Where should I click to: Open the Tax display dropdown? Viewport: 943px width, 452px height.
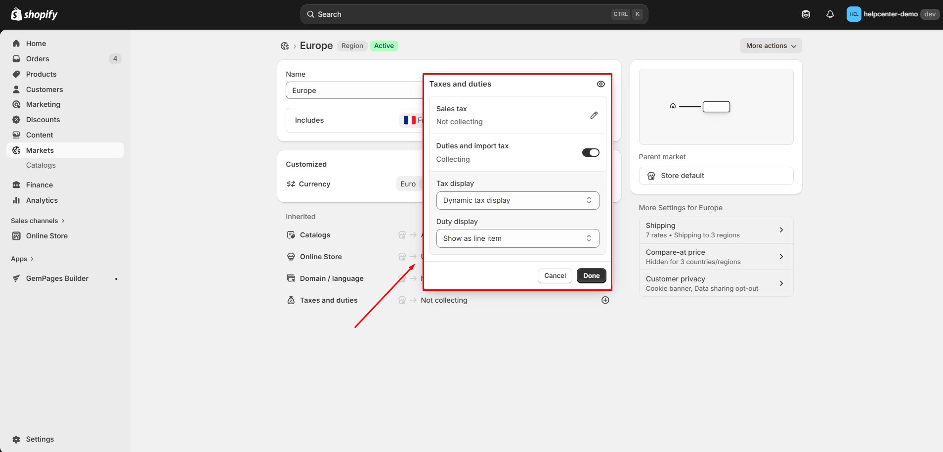pos(517,200)
